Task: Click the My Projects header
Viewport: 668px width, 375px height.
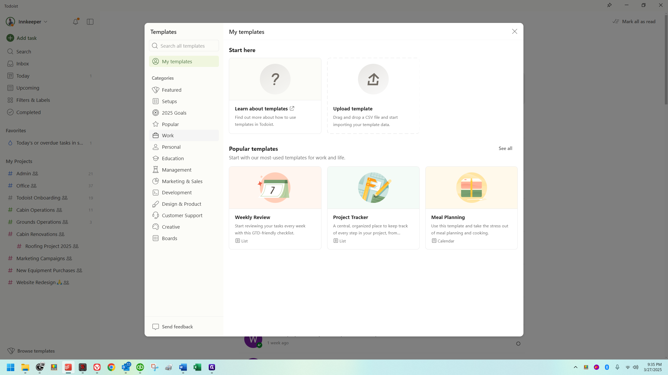Action: [x=19, y=161]
